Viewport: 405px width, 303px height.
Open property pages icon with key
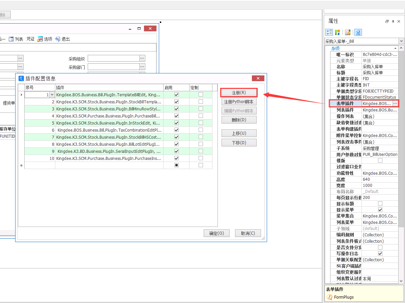click(x=348, y=32)
